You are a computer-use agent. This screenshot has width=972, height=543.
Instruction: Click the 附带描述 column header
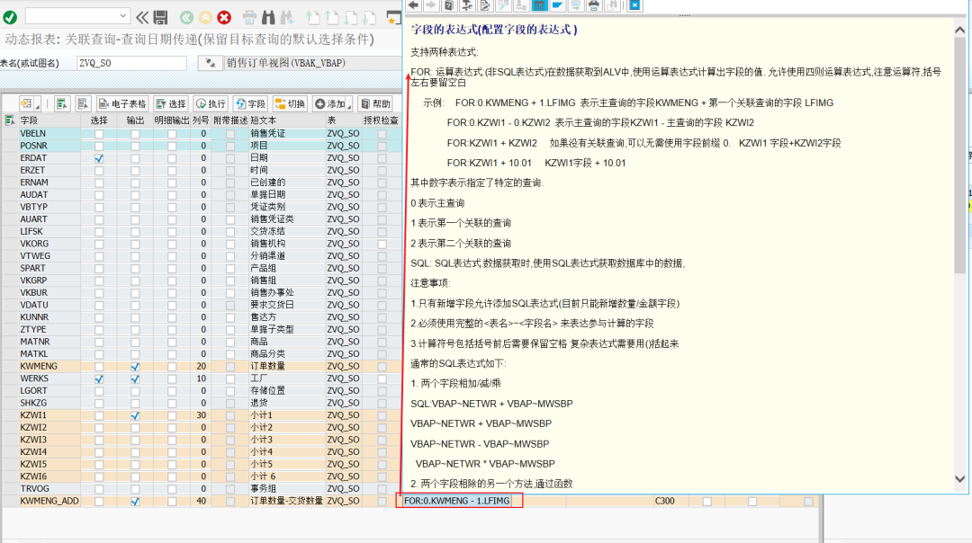coord(230,120)
